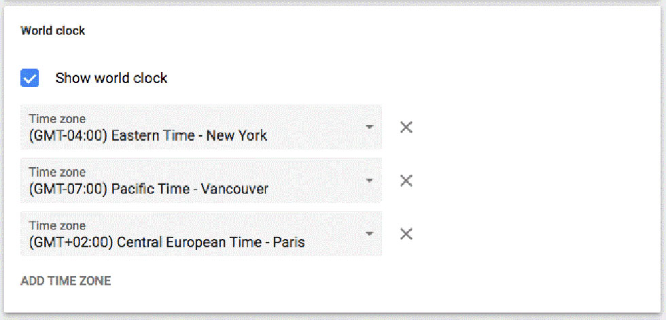The height and width of the screenshot is (320, 666).
Task: Remove Central European Time - Paris zone
Action: [406, 234]
